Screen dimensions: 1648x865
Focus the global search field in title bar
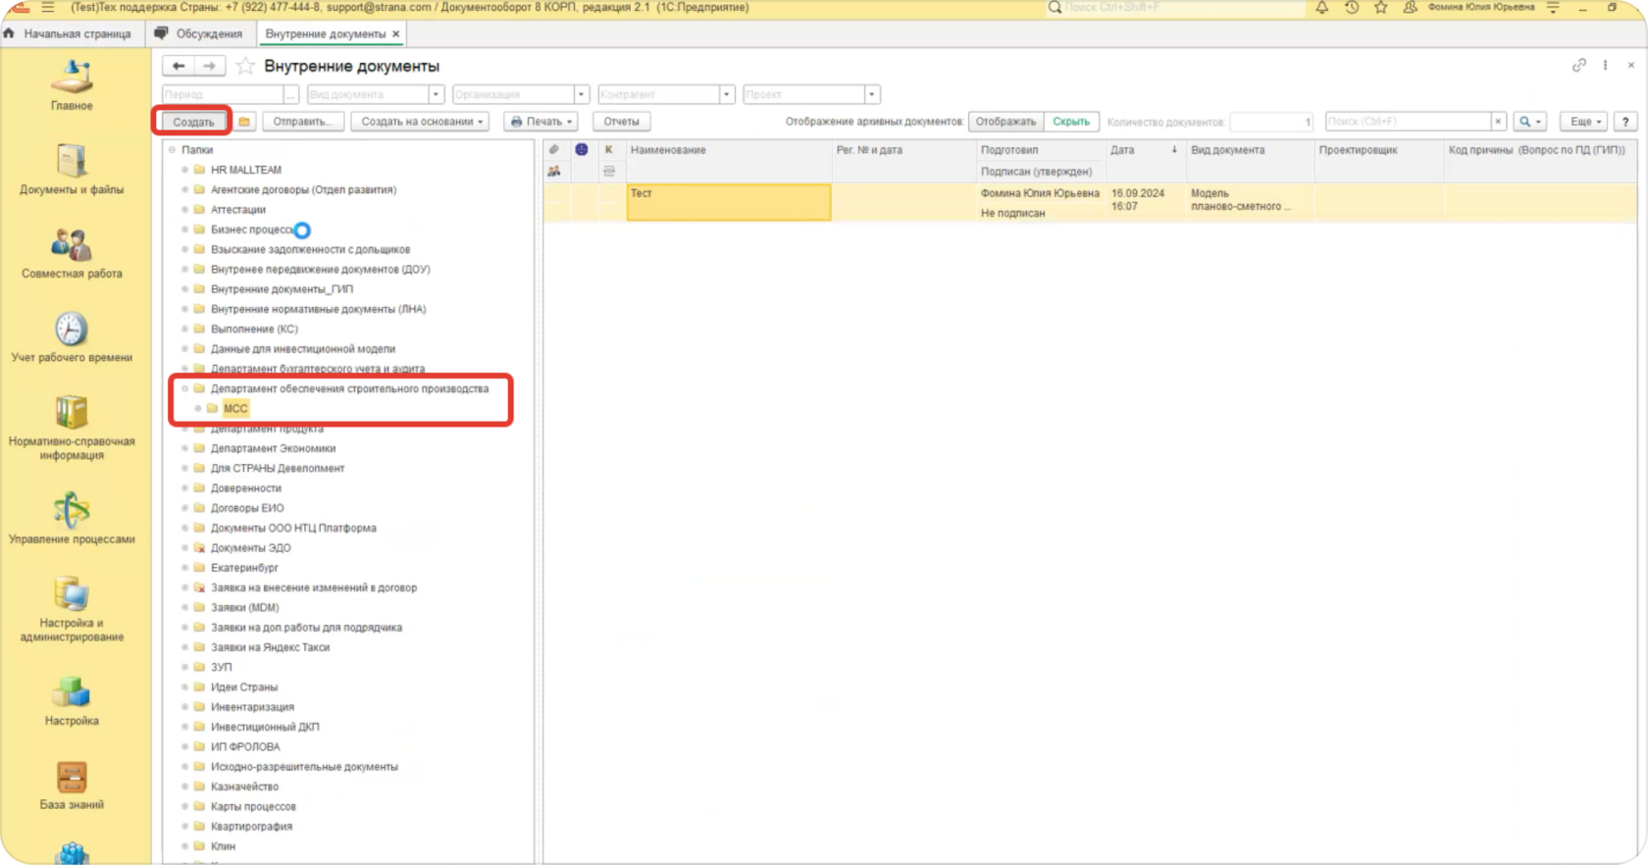point(1177,8)
